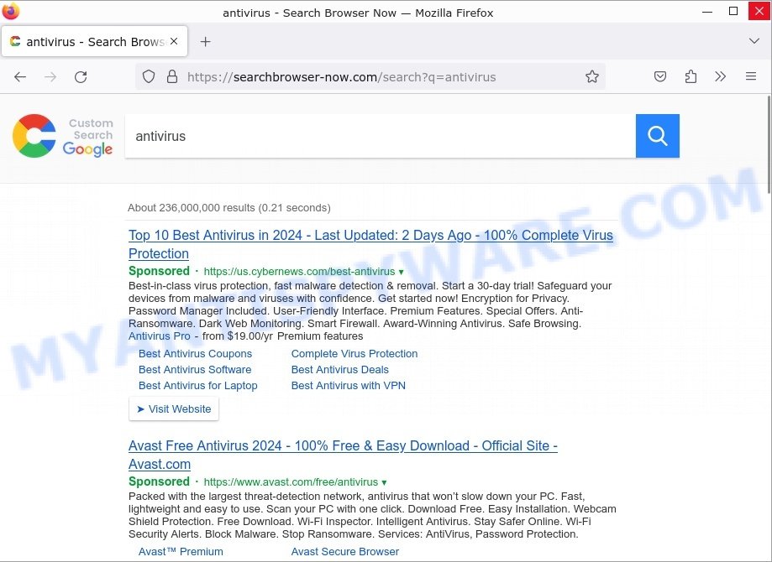This screenshot has height=562, width=772.
Task: Expand dropdown arrow next to cybernews URL
Action: coord(402,272)
